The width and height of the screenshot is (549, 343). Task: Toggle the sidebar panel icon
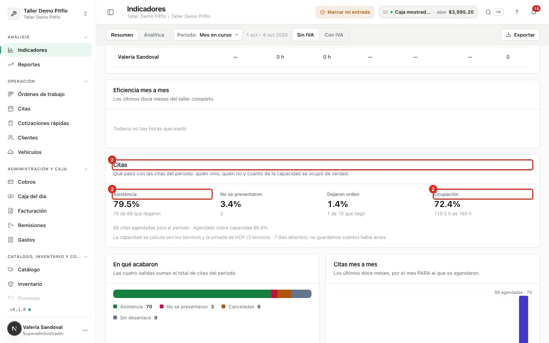point(111,12)
